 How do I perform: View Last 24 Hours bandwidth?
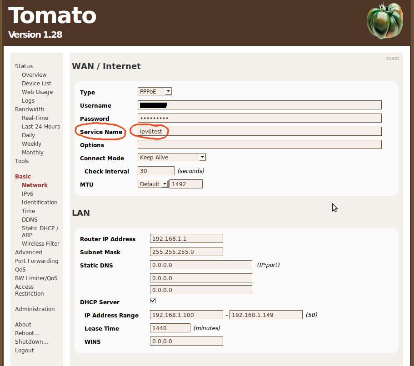pyautogui.click(x=40, y=127)
